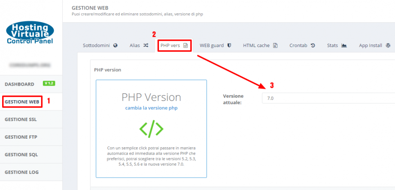Click the file icon next to HTML cache
395x190 pixels.
pyautogui.click(x=275, y=45)
